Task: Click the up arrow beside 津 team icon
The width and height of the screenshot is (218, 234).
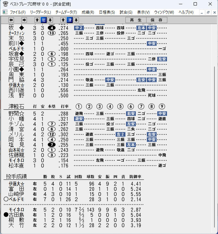Action: tap(63, 20)
